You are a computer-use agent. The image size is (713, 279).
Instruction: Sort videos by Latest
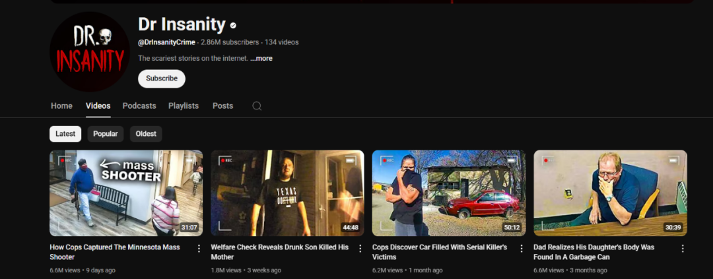65,134
